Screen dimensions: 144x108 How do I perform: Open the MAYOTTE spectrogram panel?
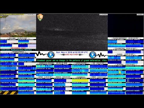[x=27, y=67]
